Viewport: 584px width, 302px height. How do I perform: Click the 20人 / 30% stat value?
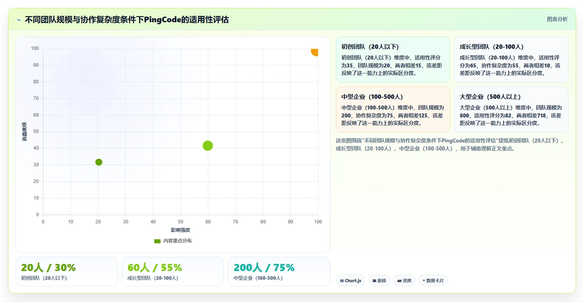(48, 267)
